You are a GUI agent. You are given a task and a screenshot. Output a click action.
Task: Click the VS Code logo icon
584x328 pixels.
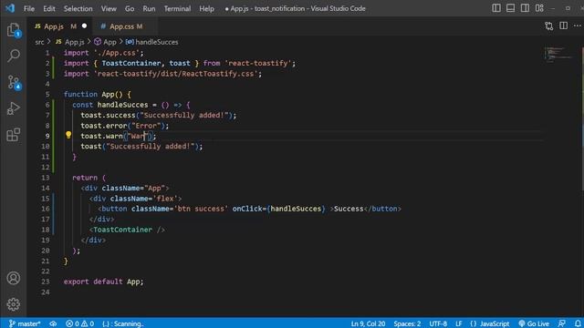click(10, 8)
